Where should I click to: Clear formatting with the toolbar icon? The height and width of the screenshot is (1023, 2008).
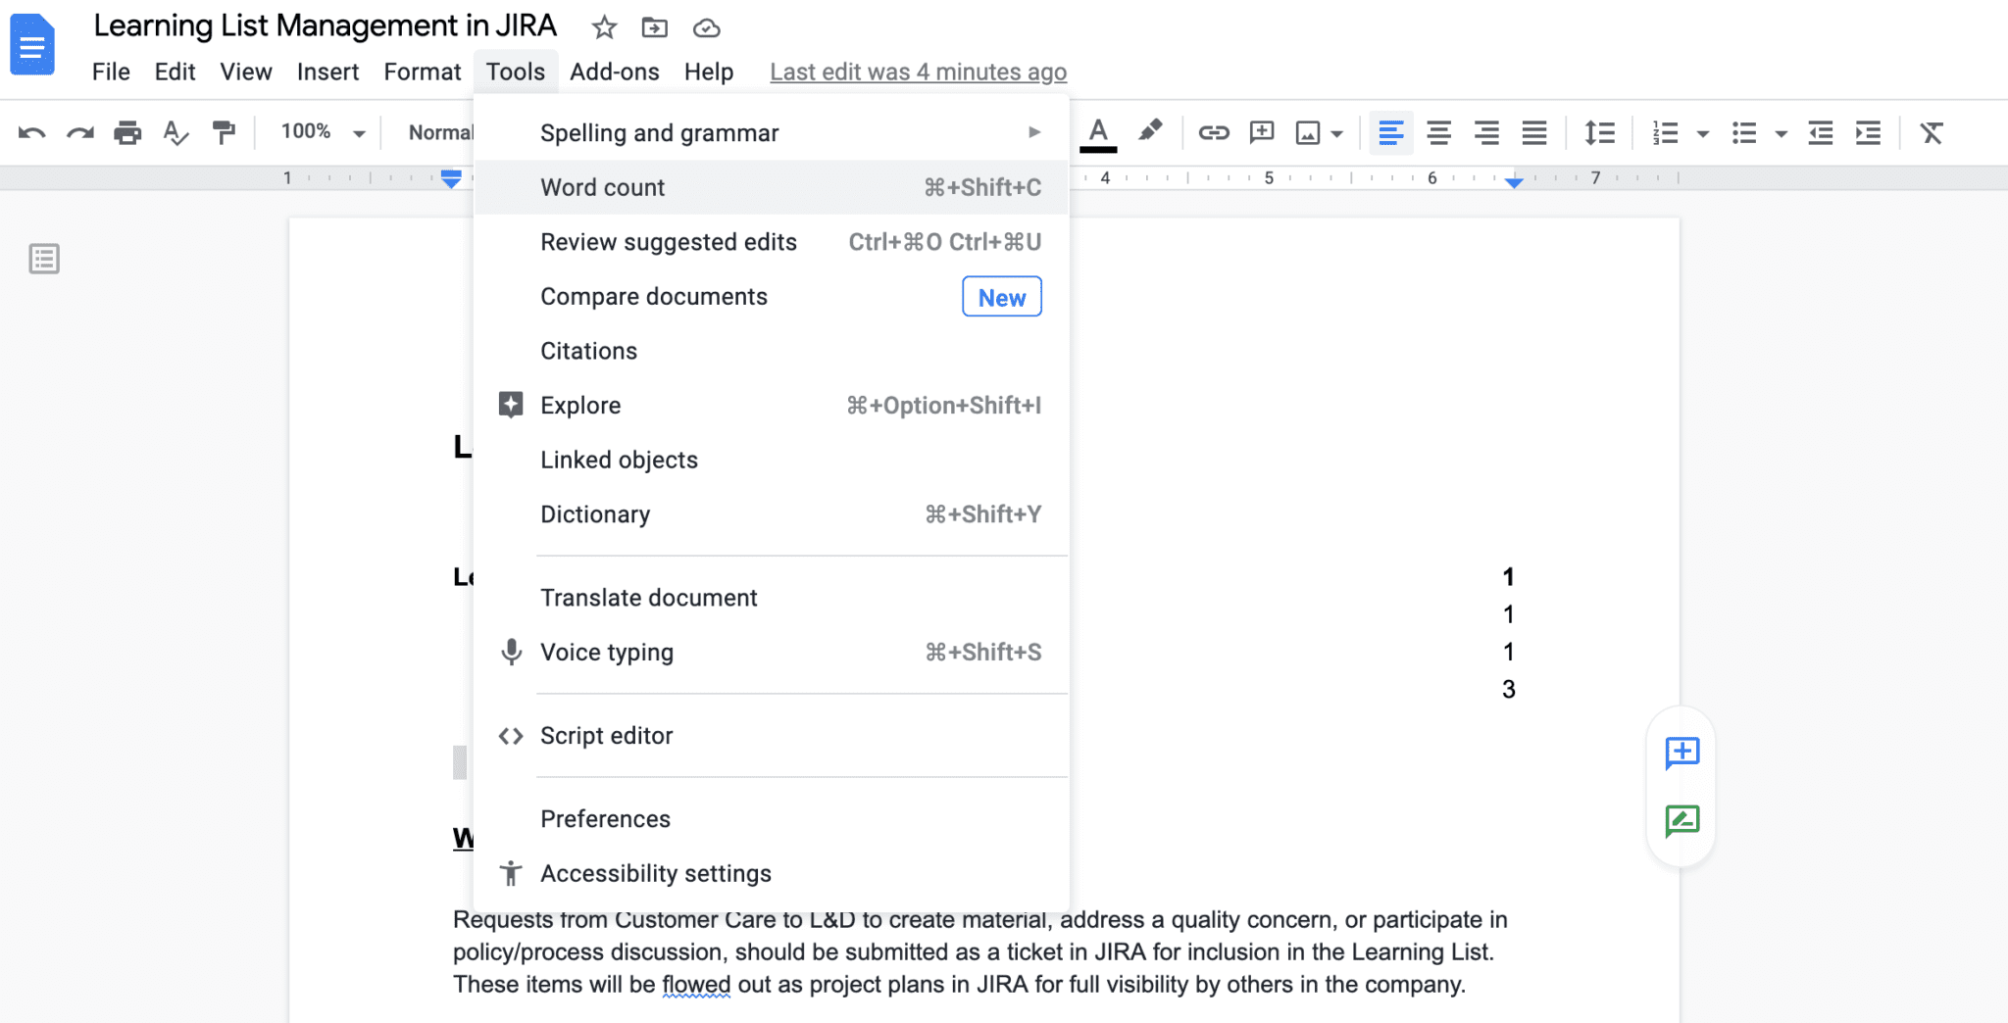pos(1933,132)
